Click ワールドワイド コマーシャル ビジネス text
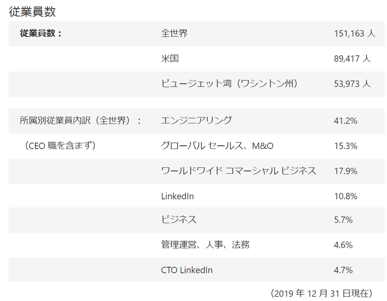The height and width of the screenshot is (301, 387). 238,171
